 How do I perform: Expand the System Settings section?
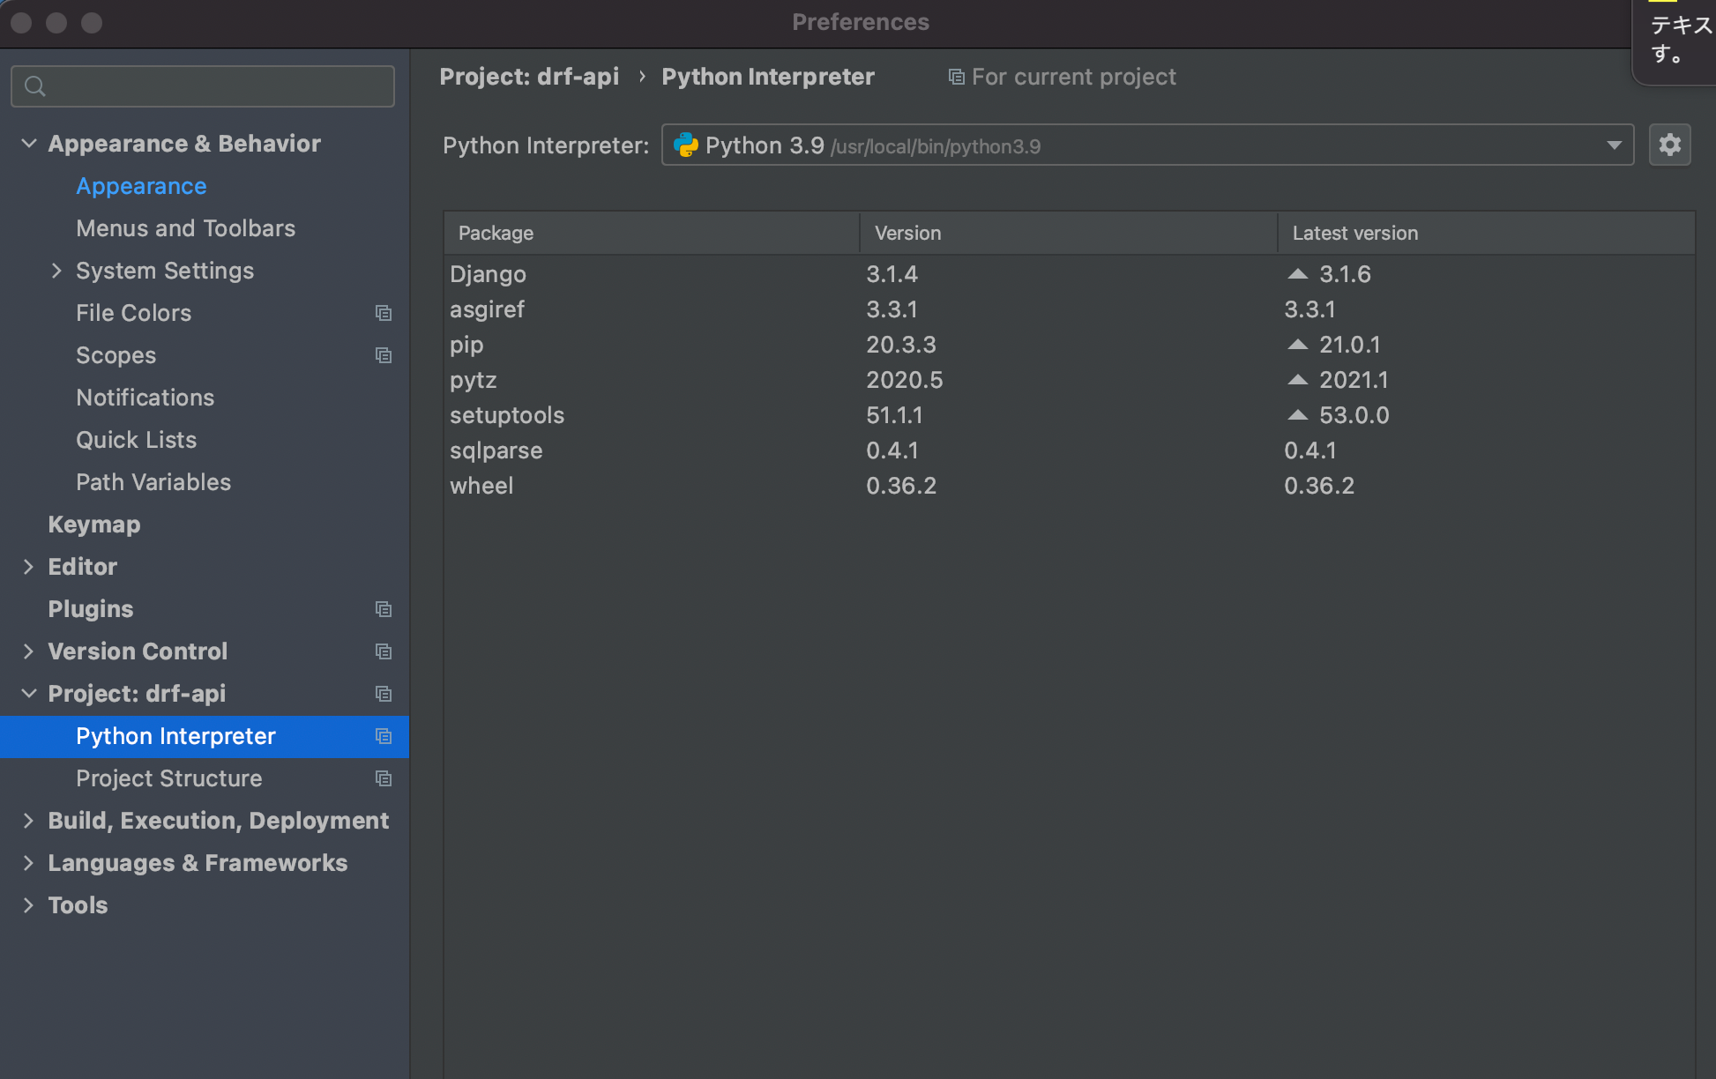point(57,271)
